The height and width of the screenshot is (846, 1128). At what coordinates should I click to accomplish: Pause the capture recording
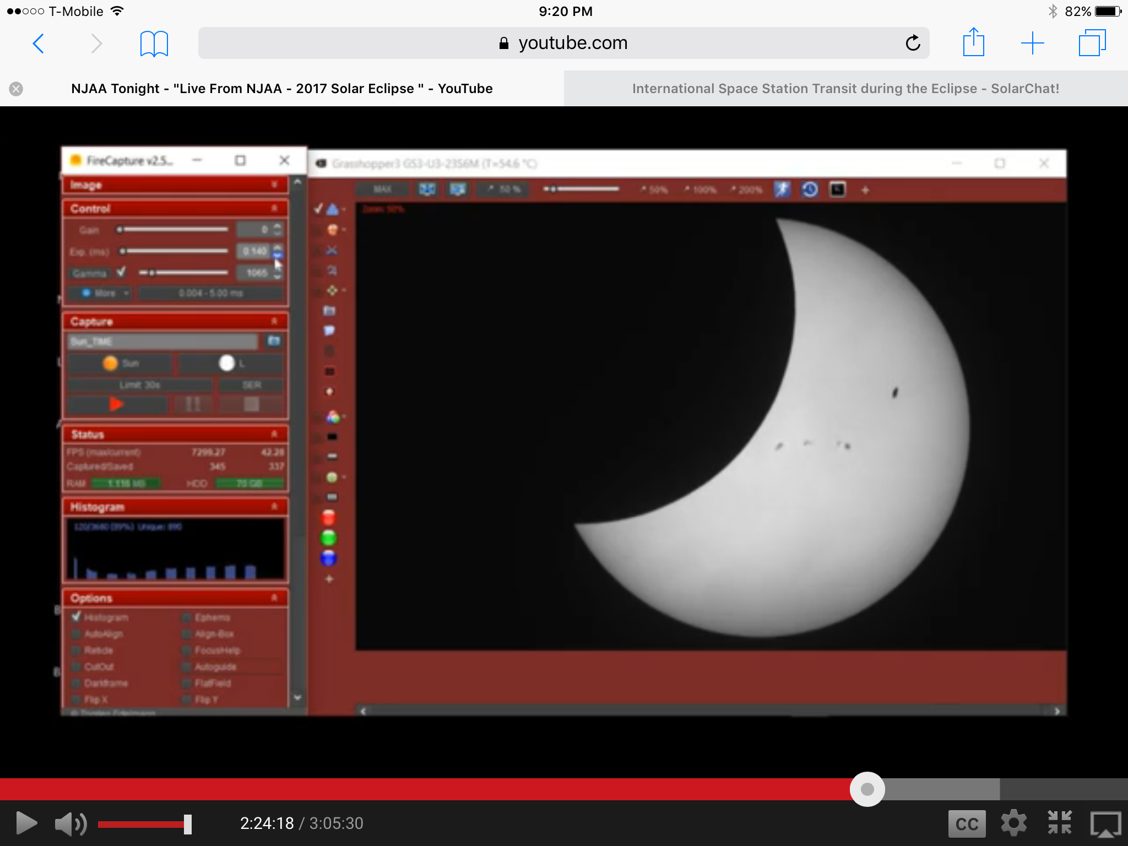193,404
